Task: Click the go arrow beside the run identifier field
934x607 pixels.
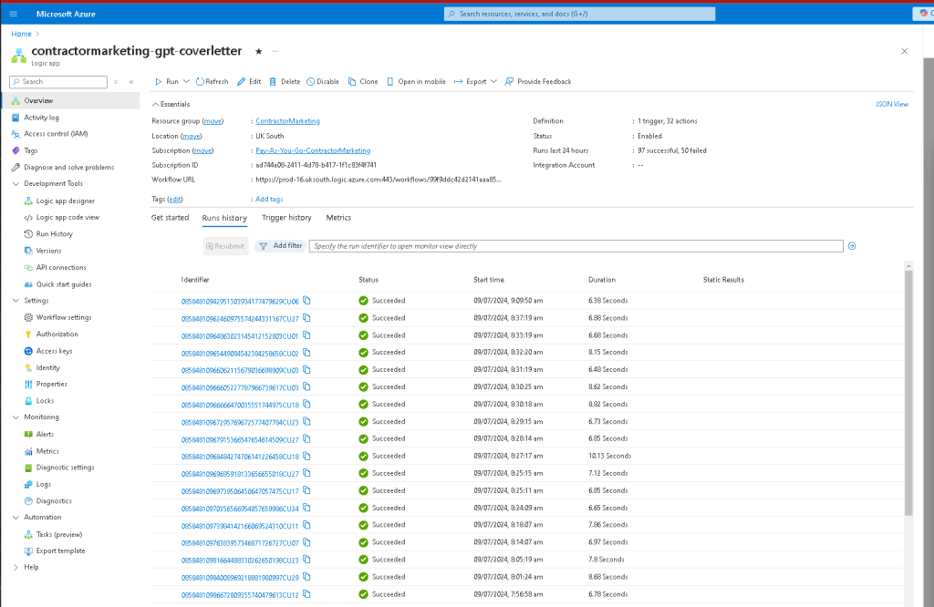Action: (852, 246)
